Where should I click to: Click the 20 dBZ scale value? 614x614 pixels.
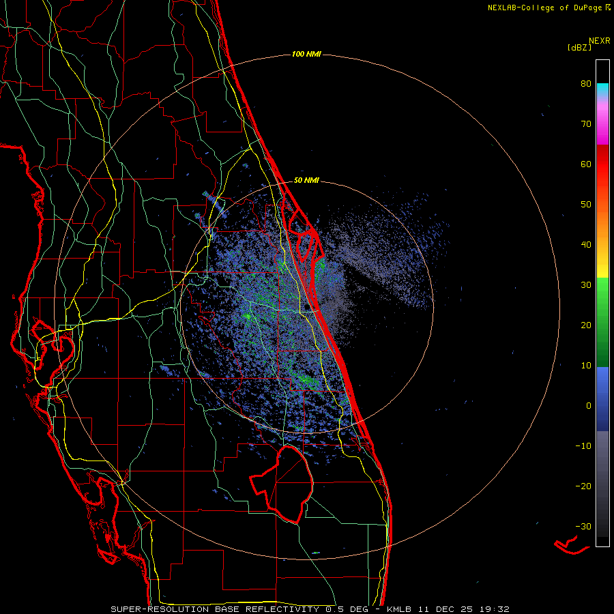click(x=586, y=325)
